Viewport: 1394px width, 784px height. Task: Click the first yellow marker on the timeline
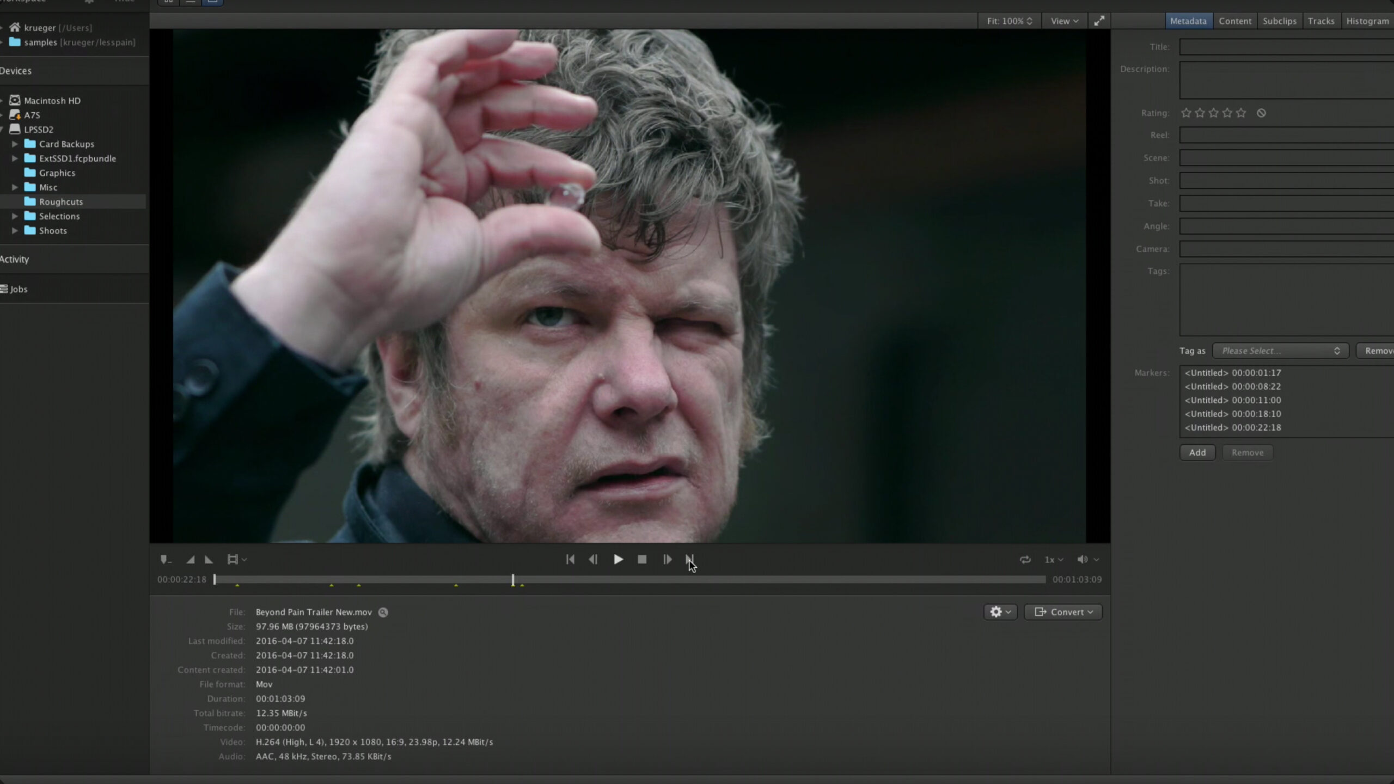[x=237, y=585]
